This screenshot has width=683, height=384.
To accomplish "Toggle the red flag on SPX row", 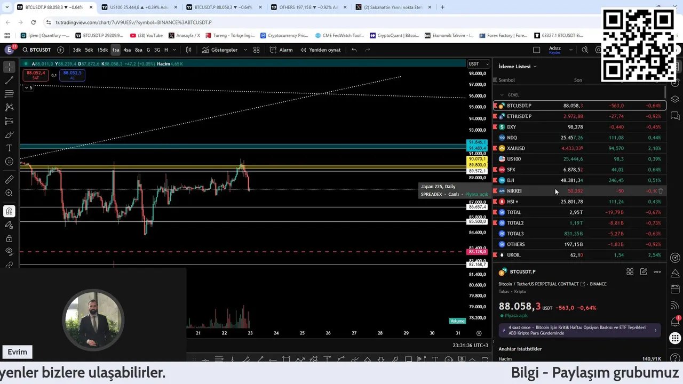I will coord(495,170).
